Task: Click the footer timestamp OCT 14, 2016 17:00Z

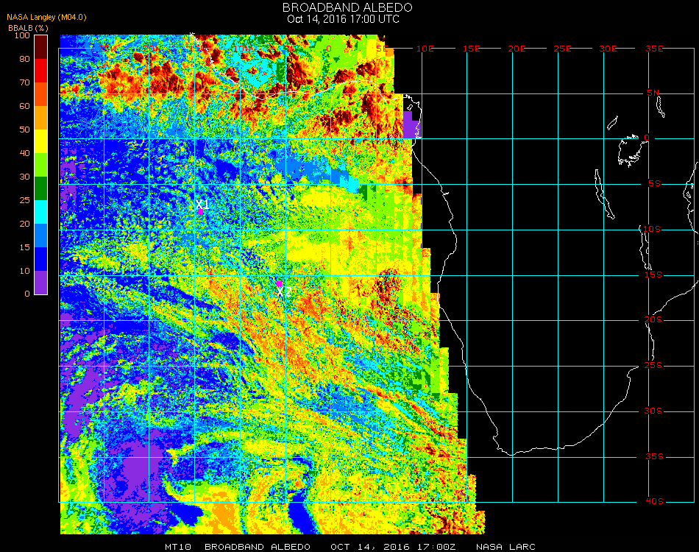Action: point(393,547)
